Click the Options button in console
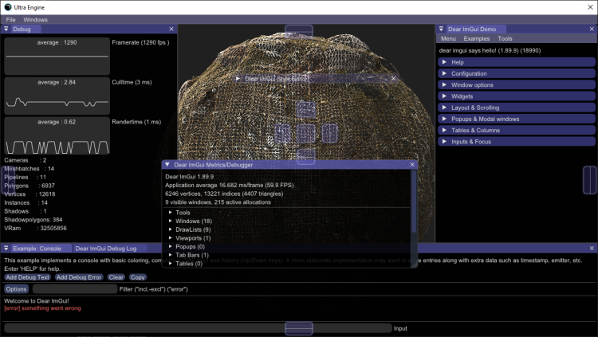The height and width of the screenshot is (337, 598). [x=17, y=289]
